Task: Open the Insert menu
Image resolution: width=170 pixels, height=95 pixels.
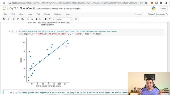Action: (x=30, y=14)
